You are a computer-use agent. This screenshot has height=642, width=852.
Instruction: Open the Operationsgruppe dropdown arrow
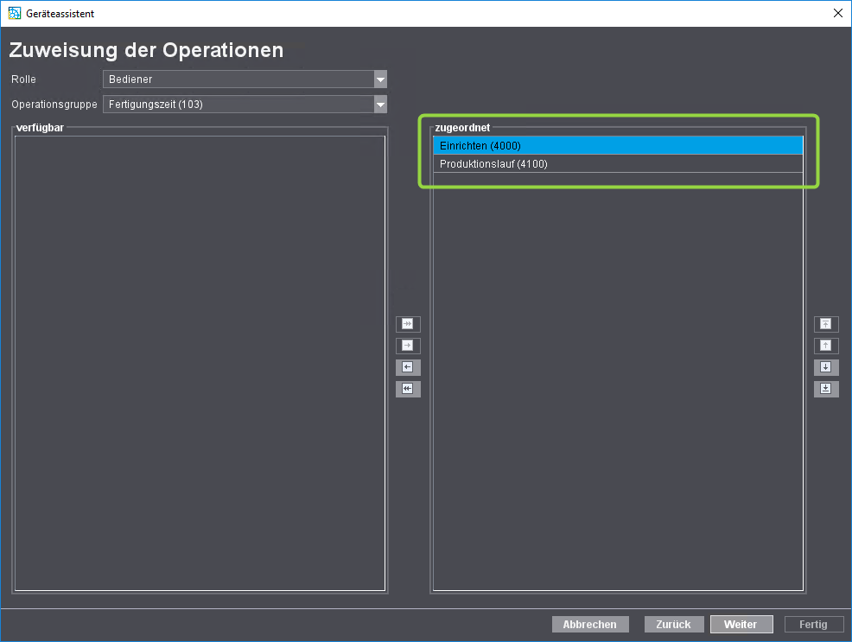[380, 105]
